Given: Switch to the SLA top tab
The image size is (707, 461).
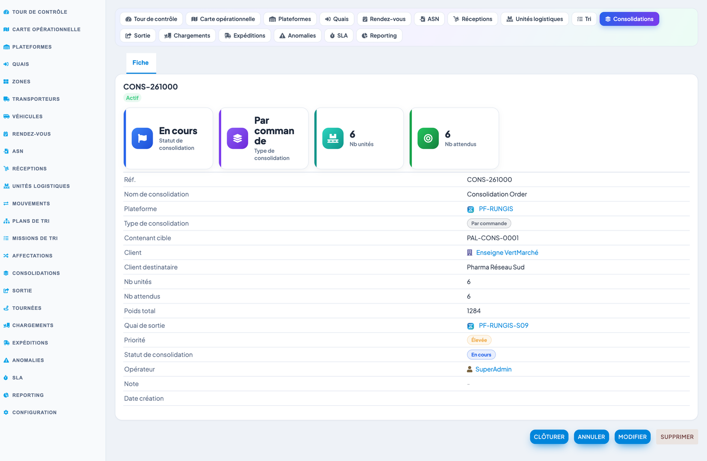Looking at the screenshot, I should [339, 36].
